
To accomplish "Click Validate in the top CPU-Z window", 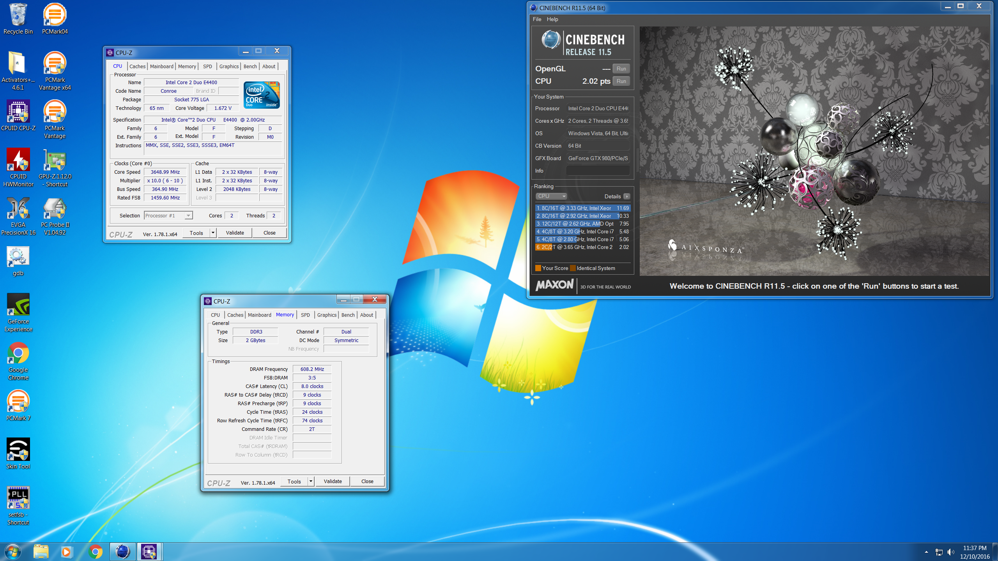I will click(235, 233).
